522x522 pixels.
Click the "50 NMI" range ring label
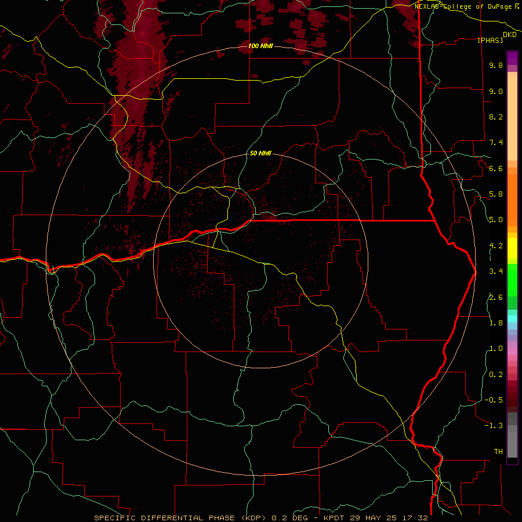pos(260,153)
